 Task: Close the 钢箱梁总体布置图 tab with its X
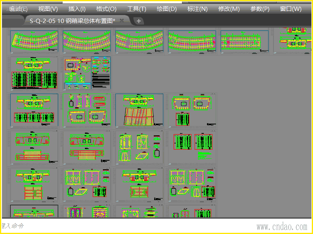click(x=122, y=21)
